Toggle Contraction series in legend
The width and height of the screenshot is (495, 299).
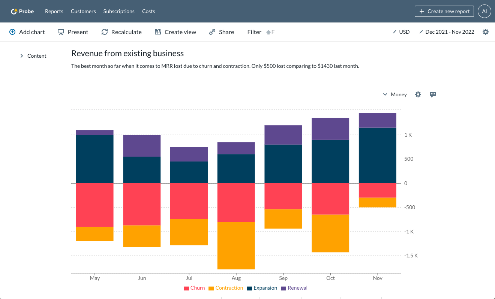226,288
